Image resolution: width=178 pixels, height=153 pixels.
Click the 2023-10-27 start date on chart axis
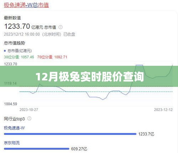coord(29,110)
